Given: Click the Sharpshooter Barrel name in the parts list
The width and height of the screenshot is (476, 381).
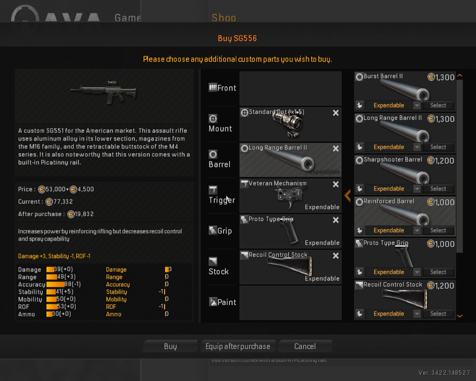Looking at the screenshot, I should (393, 160).
